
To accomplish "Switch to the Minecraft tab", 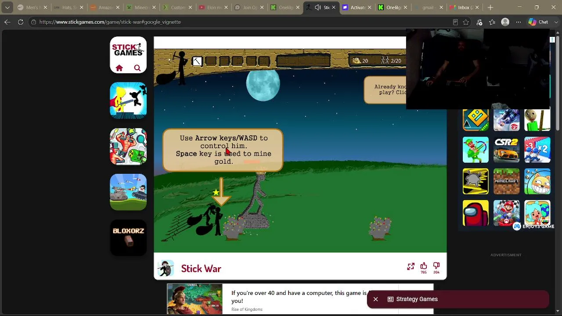I will 140,7.
